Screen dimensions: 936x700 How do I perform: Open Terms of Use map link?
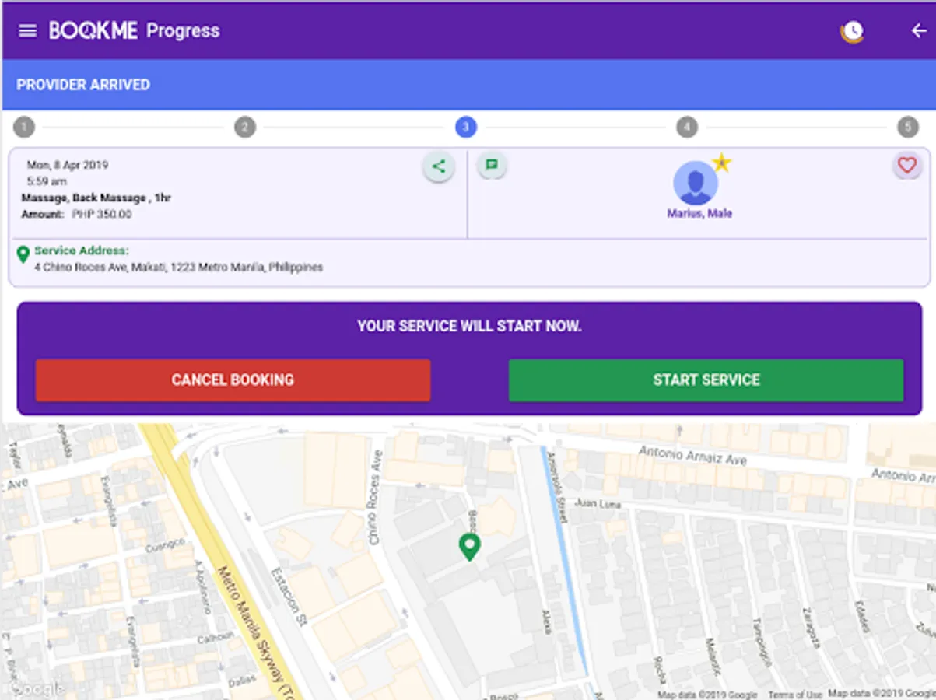pos(795,694)
